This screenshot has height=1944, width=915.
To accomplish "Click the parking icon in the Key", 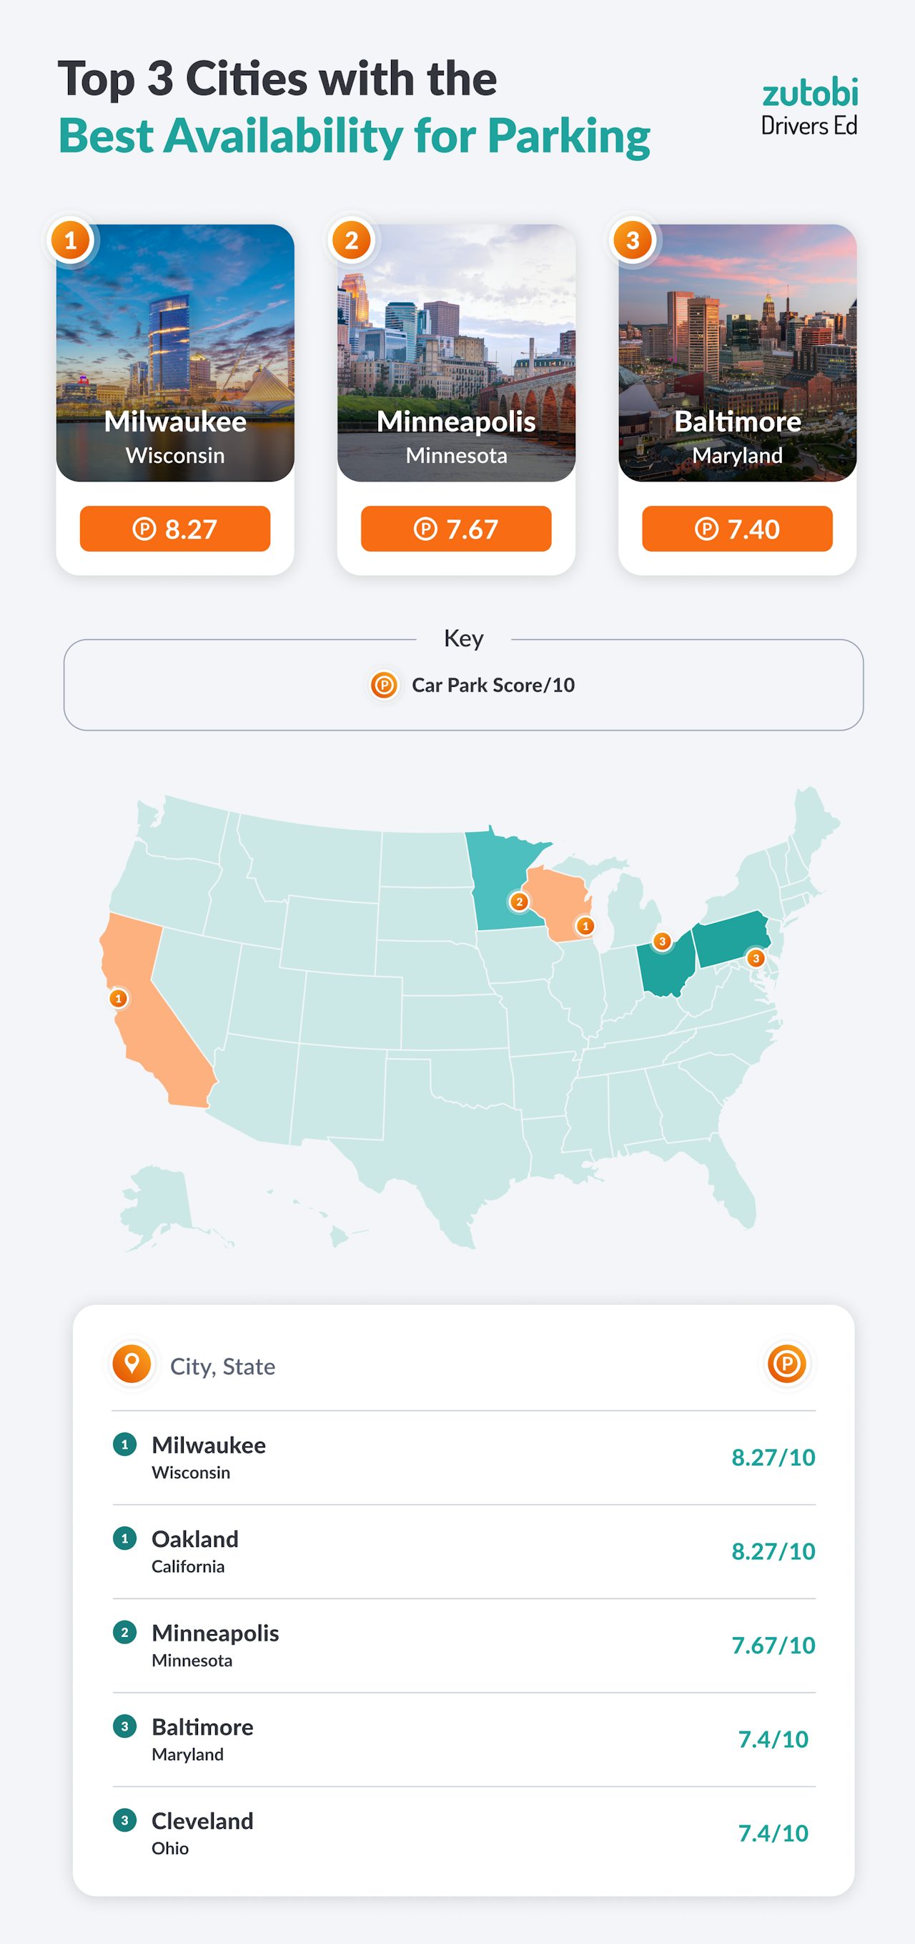I will click(x=384, y=685).
